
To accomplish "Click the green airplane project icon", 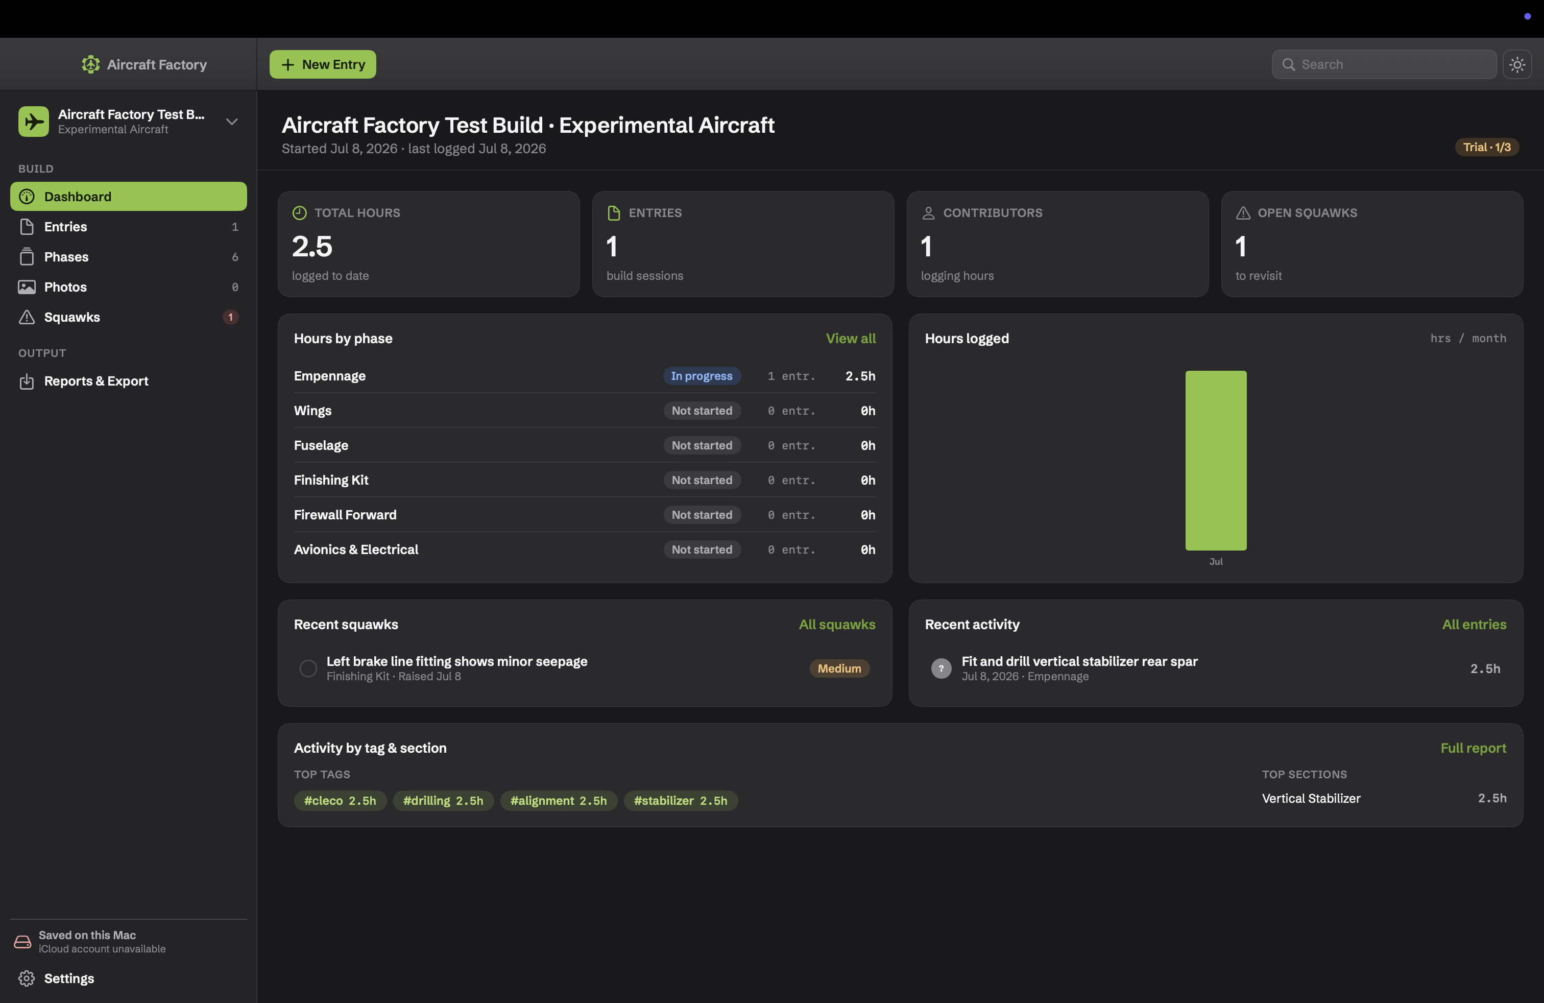I will pyautogui.click(x=34, y=122).
